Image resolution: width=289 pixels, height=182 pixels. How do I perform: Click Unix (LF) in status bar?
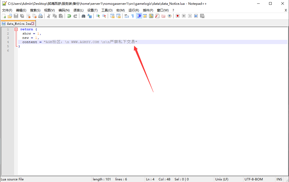222,179
